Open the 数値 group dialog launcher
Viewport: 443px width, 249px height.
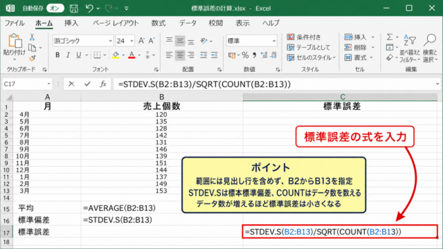click(278, 69)
